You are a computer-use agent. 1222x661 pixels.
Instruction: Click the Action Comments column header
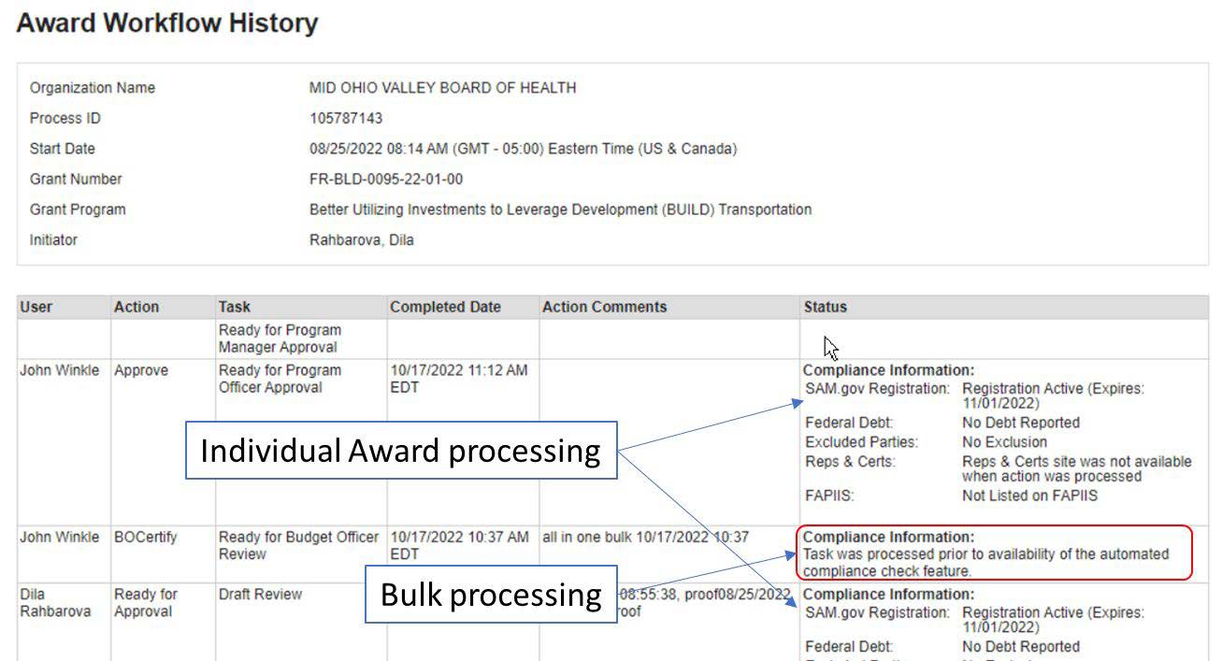604,307
